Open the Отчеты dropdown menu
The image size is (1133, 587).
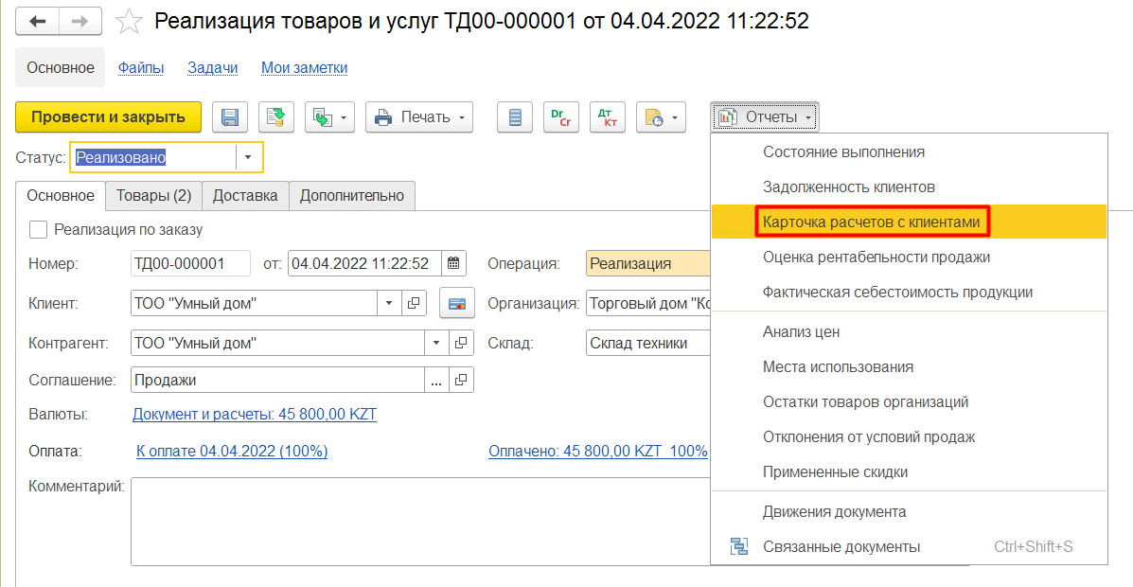[765, 117]
